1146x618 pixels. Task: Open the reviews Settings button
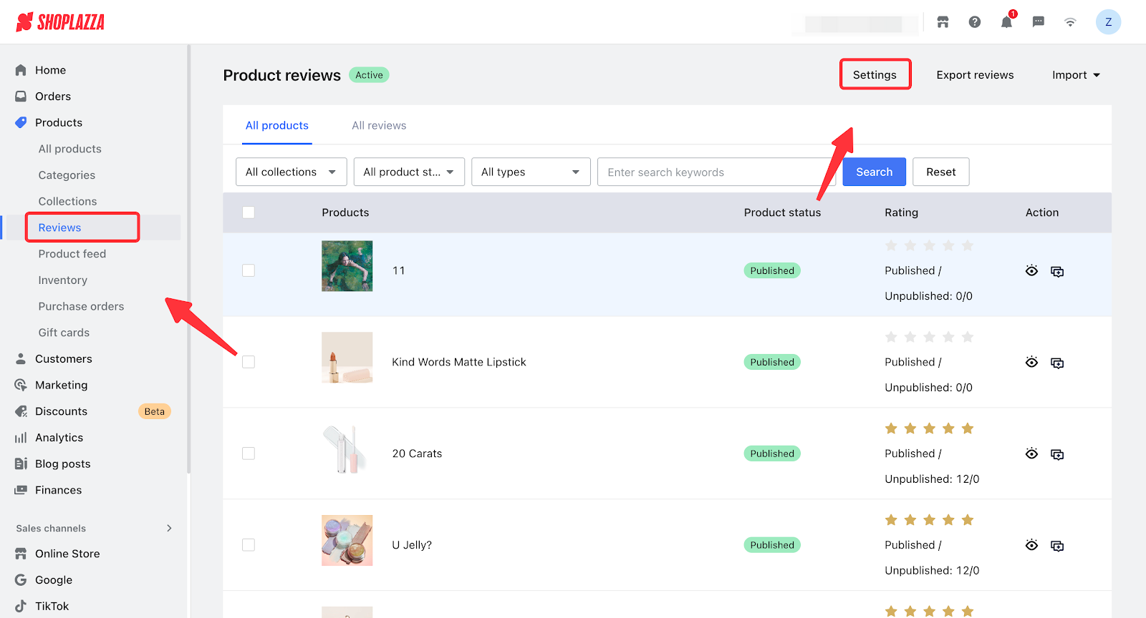click(x=875, y=75)
